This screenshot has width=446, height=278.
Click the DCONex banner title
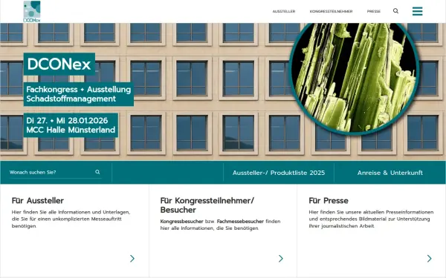pos(59,64)
